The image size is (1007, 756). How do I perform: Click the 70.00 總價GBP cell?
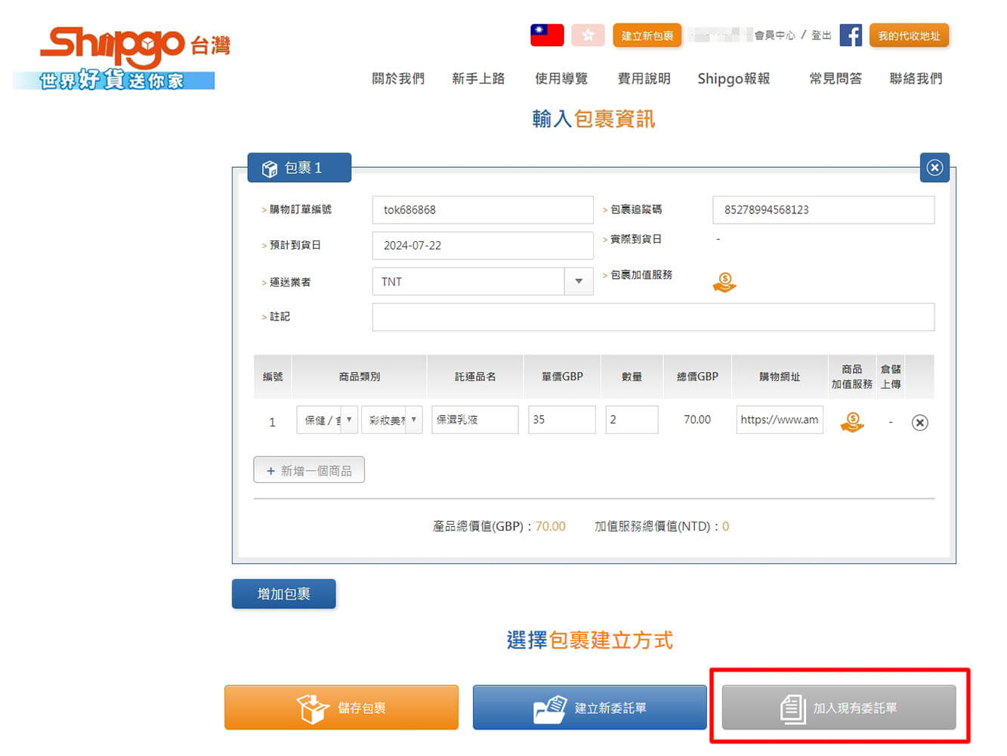(697, 420)
